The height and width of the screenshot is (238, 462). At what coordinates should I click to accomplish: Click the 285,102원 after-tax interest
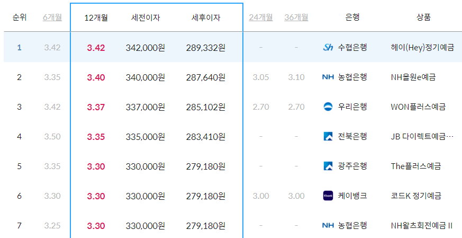[x=206, y=107]
